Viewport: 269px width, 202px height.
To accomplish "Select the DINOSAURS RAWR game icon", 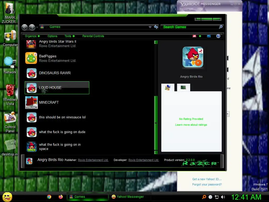I will 32,73.
